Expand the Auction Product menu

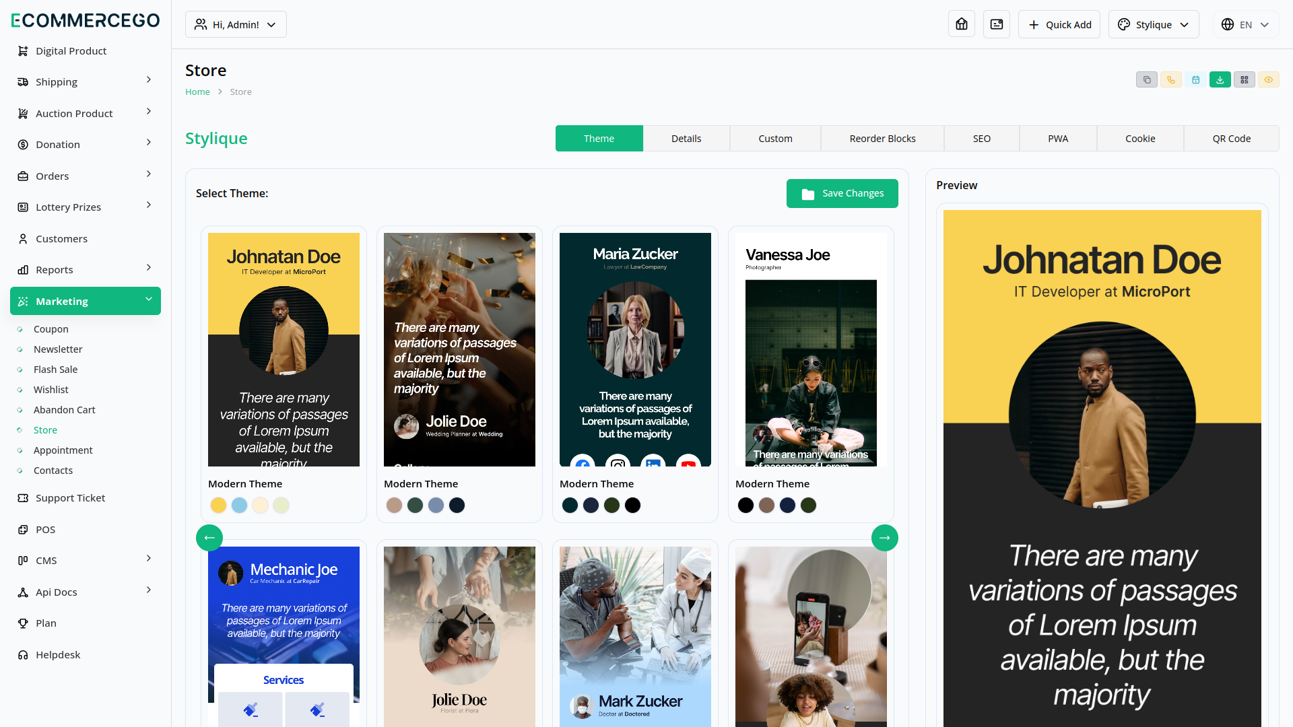coord(86,113)
